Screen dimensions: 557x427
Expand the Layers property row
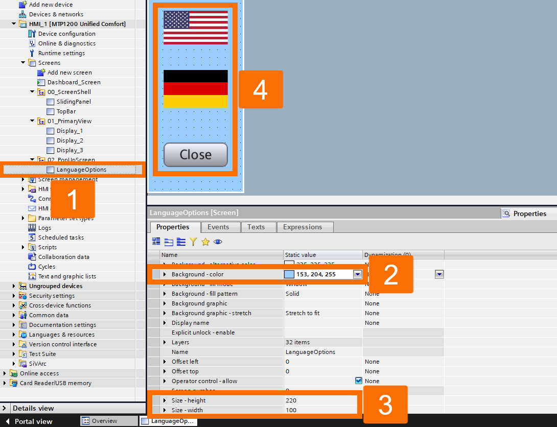(165, 342)
